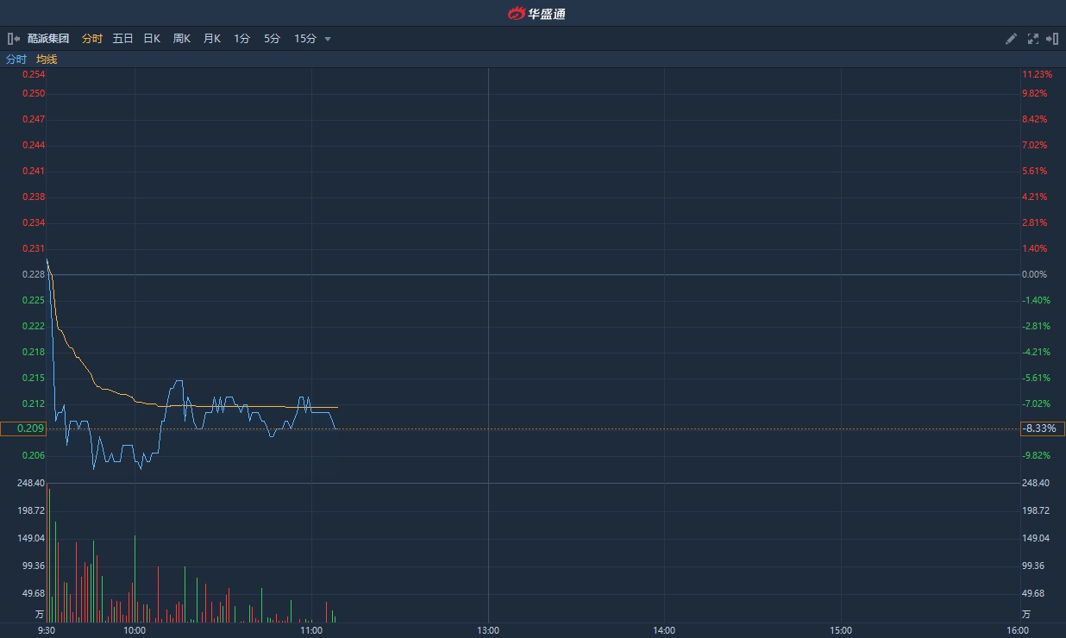The image size is (1066, 638).
Task: Select the 周K weekly chart tab
Action: [x=182, y=39]
